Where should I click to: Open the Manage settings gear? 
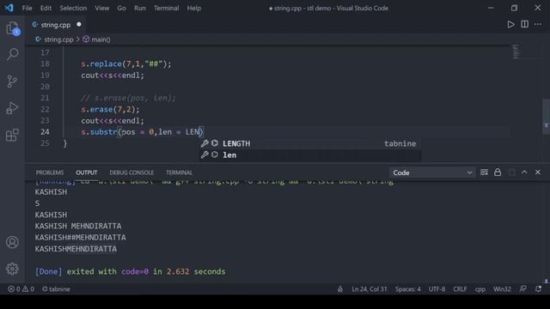pyautogui.click(x=12, y=269)
